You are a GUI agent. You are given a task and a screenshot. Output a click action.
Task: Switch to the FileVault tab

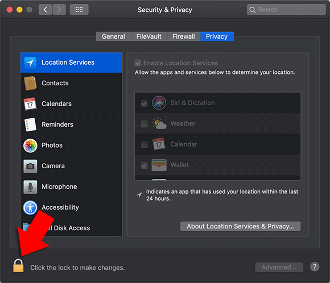[x=149, y=36]
